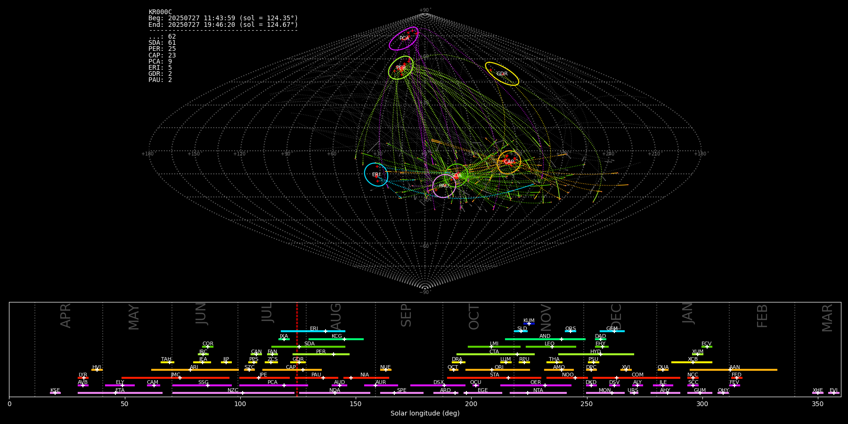
Task: Select the 'PAU: 2' count in the legend
Action: [x=160, y=80]
